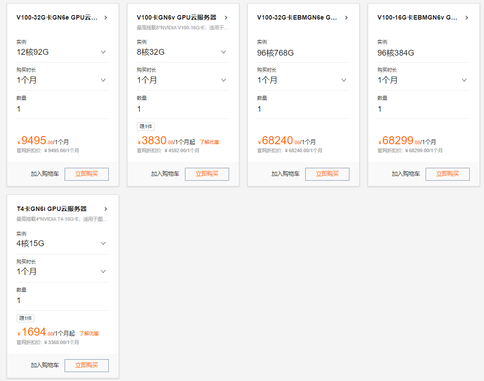The height and width of the screenshot is (381, 484).
Task: Click 立即购买 for the ¥1694 T4 GN6i server
Action: tap(86, 365)
